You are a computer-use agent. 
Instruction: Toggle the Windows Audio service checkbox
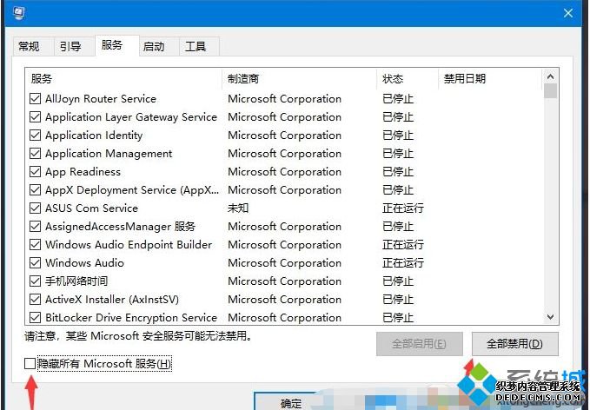35,263
